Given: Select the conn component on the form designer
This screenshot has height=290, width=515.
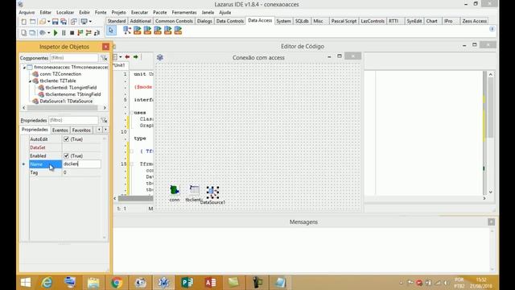Looking at the screenshot, I should (x=175, y=190).
